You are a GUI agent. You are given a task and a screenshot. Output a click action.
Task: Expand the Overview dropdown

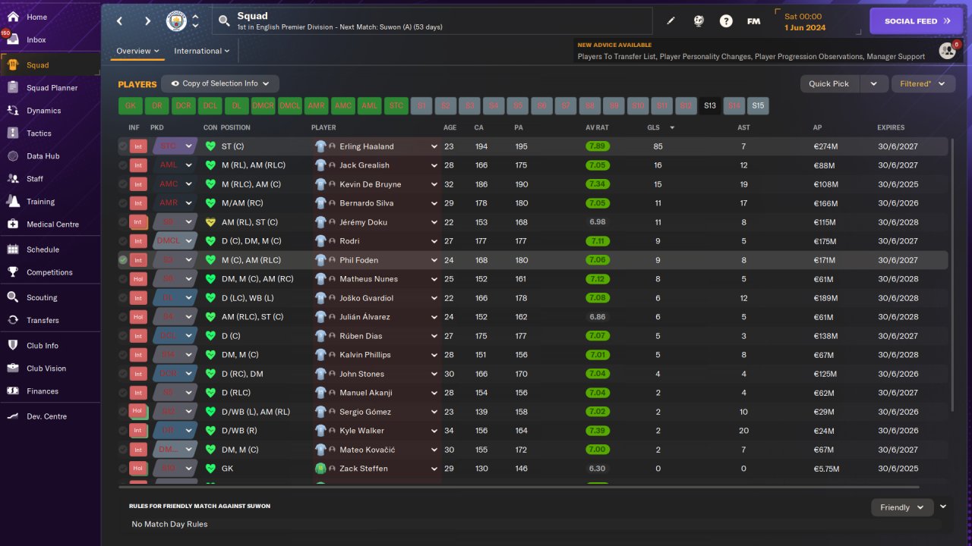pyautogui.click(x=137, y=51)
